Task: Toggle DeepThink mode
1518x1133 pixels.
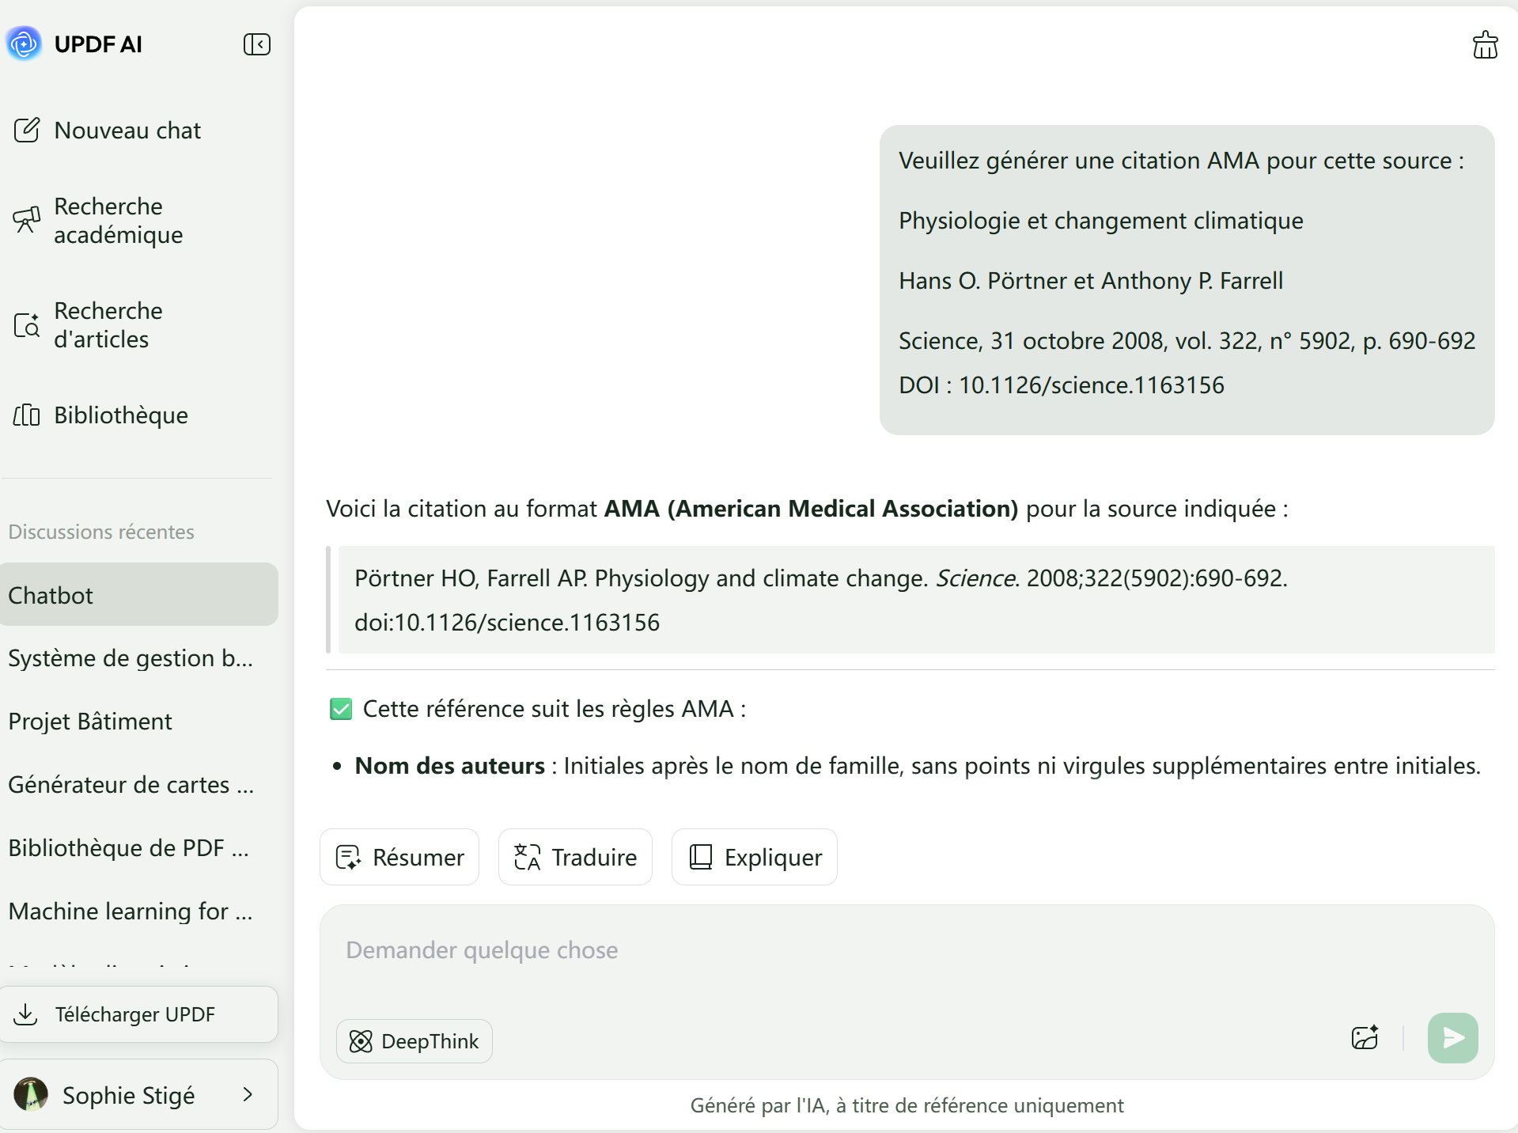Action: point(415,1041)
